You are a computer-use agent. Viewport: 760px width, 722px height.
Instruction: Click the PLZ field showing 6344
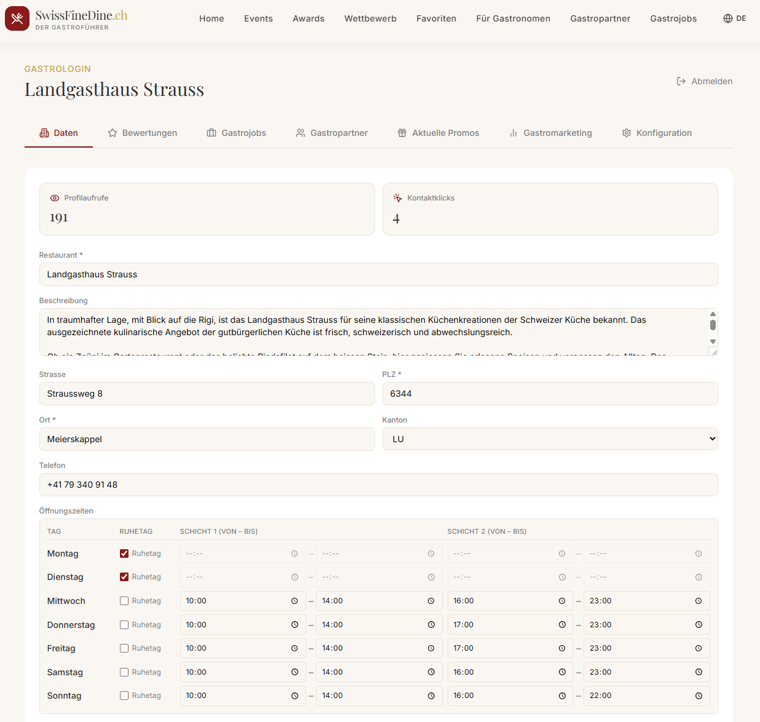(550, 394)
